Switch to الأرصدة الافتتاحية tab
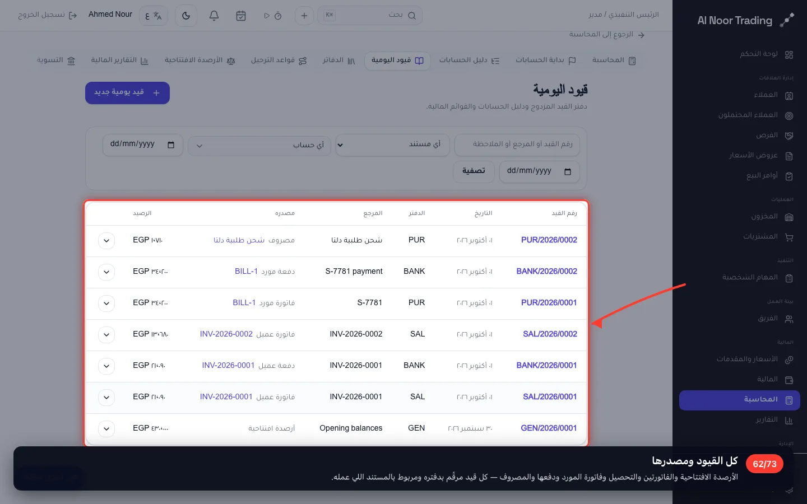The width and height of the screenshot is (807, 504). [x=200, y=60]
